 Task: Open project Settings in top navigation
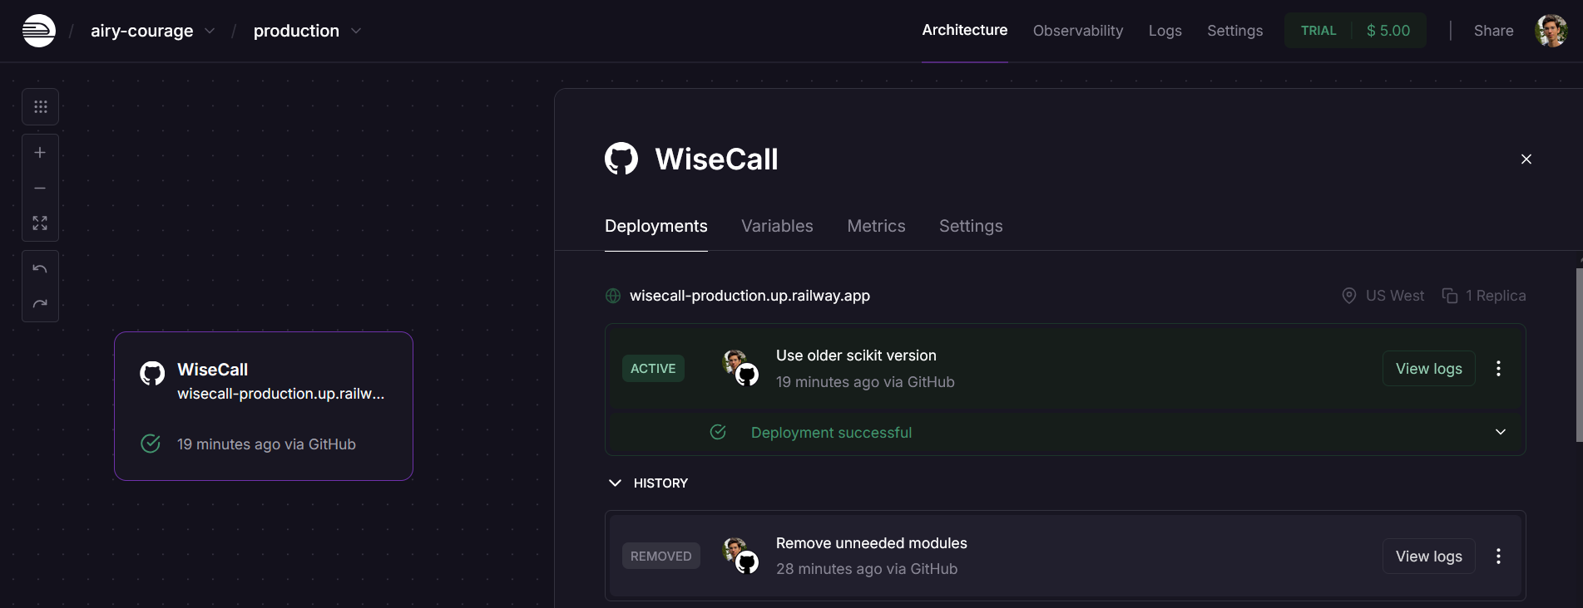coord(1235,31)
